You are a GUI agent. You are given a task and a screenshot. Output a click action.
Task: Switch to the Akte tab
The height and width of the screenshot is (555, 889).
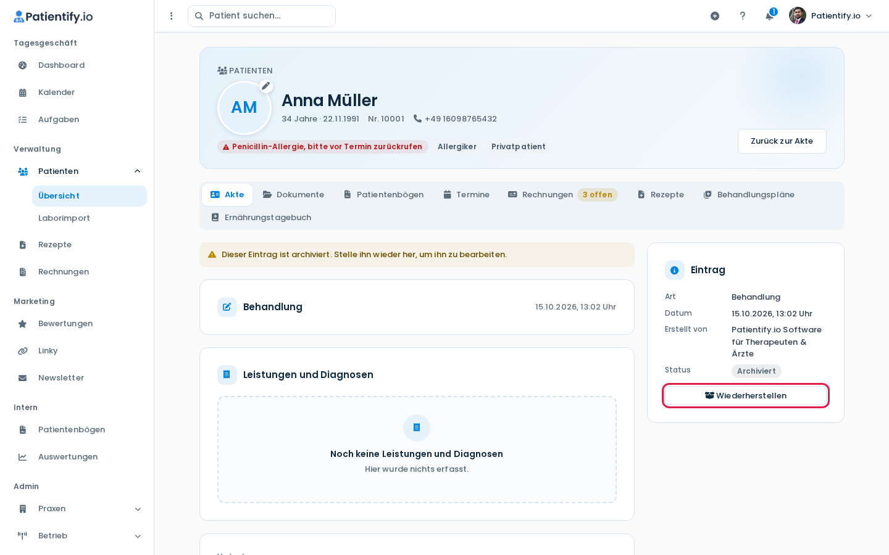click(x=227, y=195)
